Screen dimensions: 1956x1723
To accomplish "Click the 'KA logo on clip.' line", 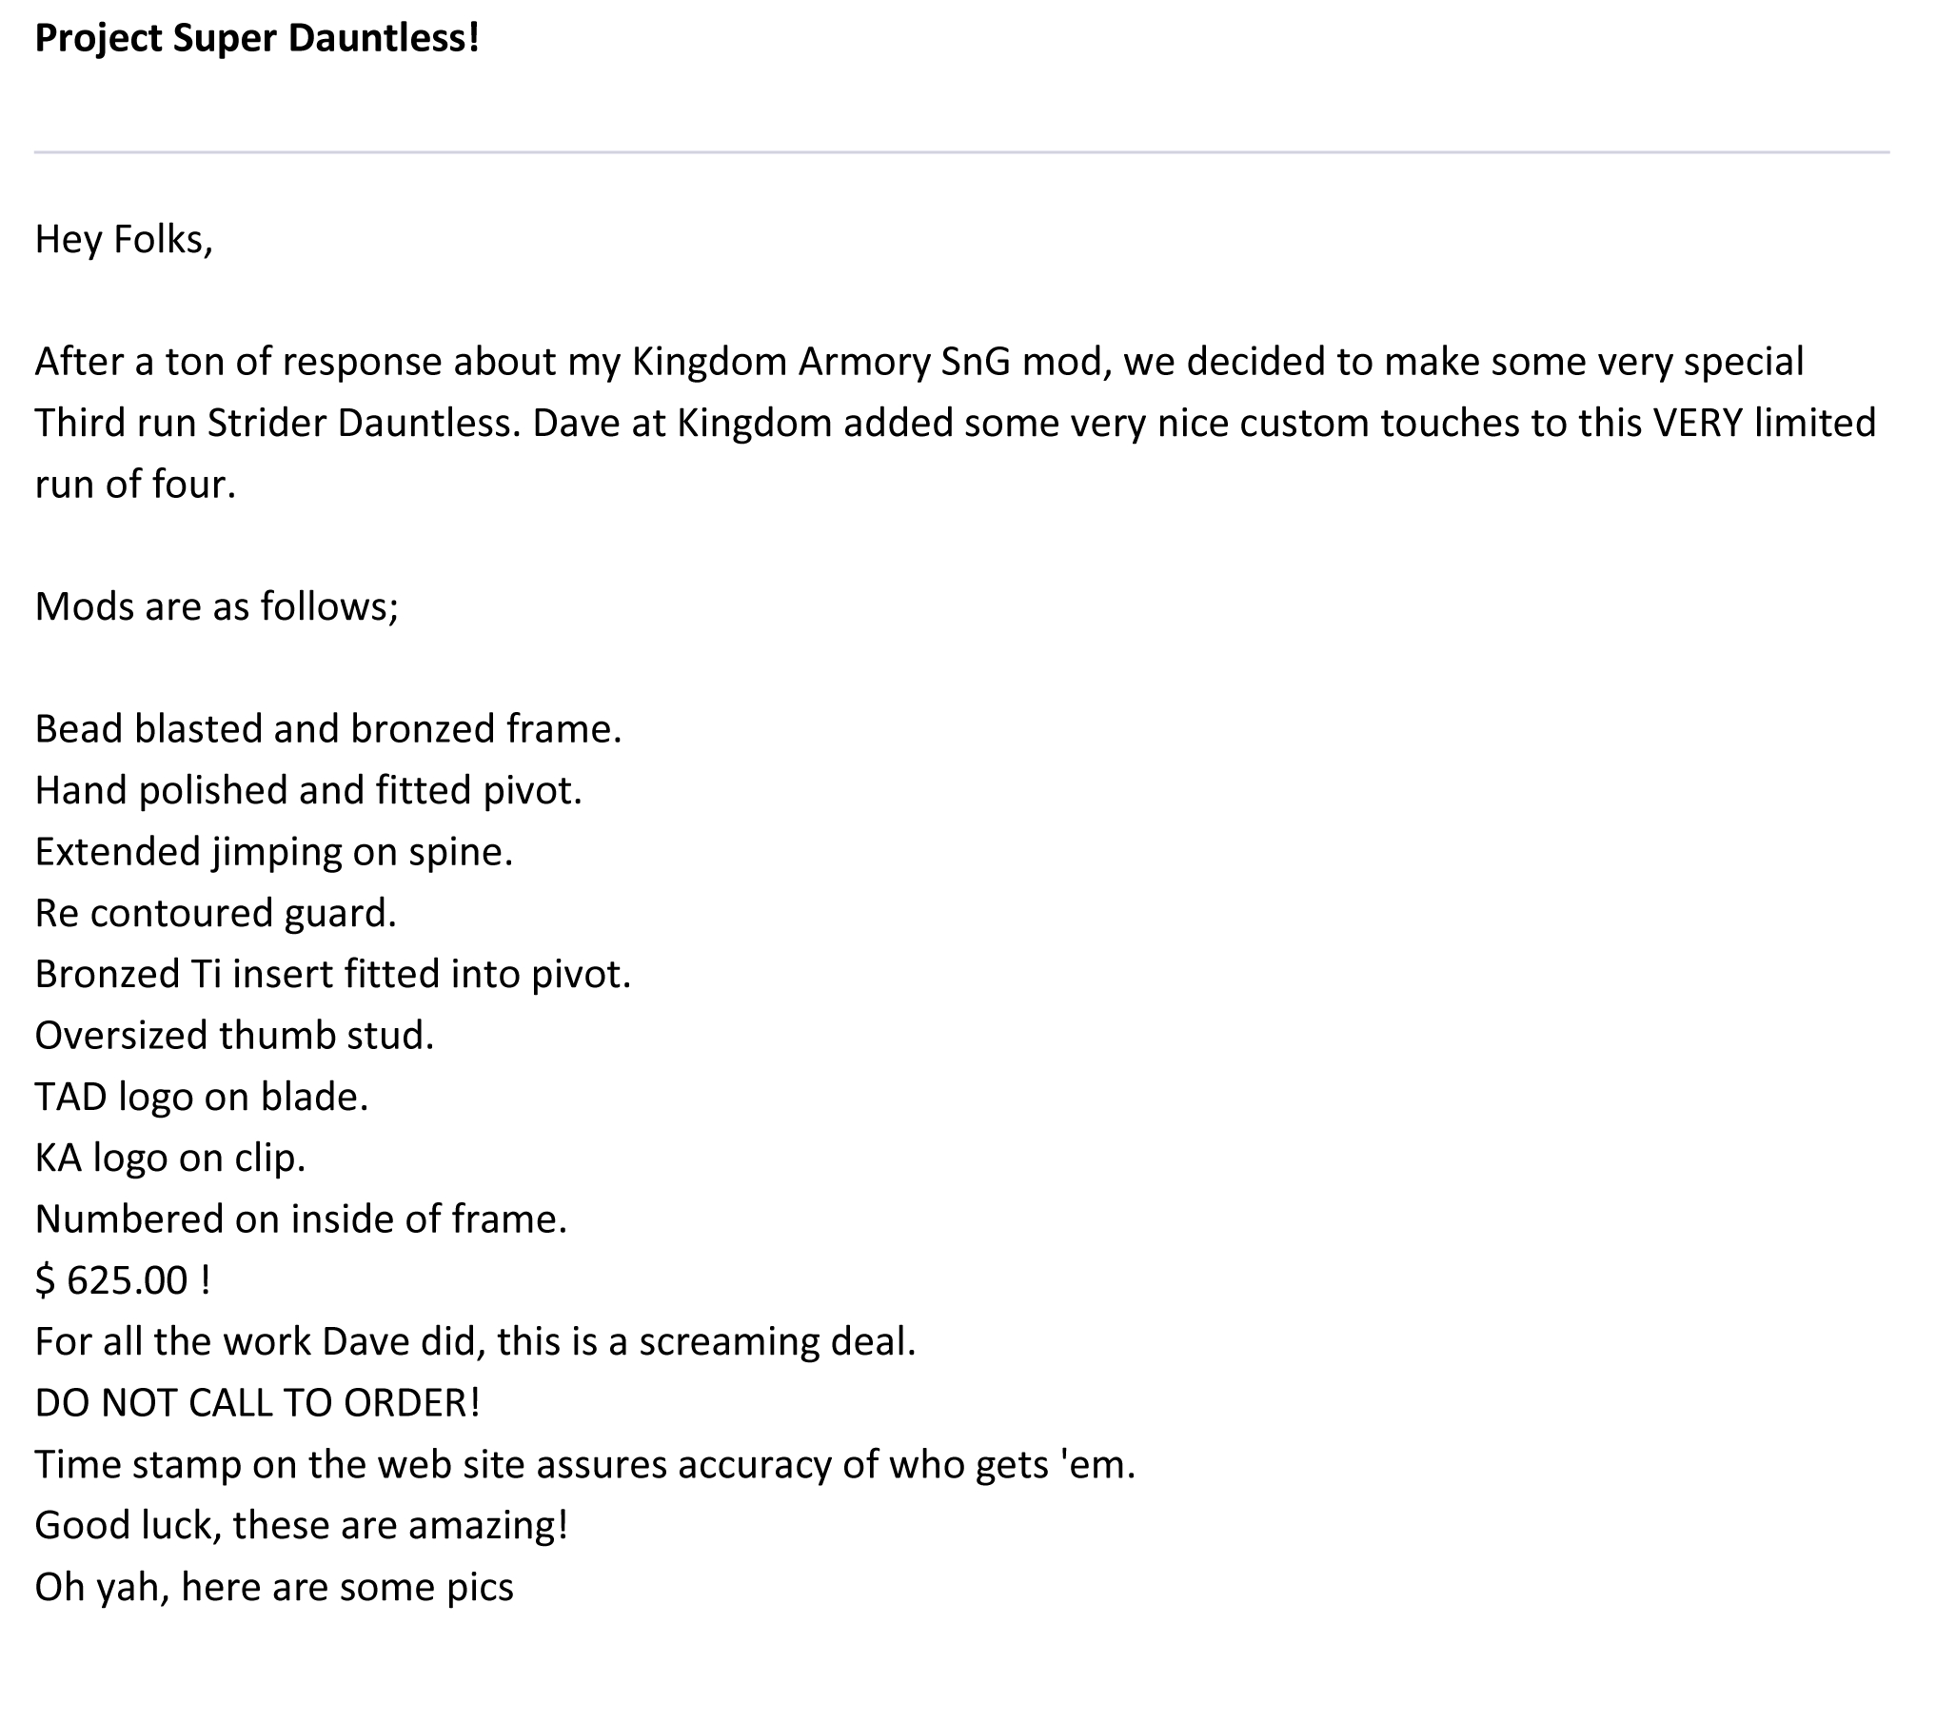I will tap(170, 1159).
